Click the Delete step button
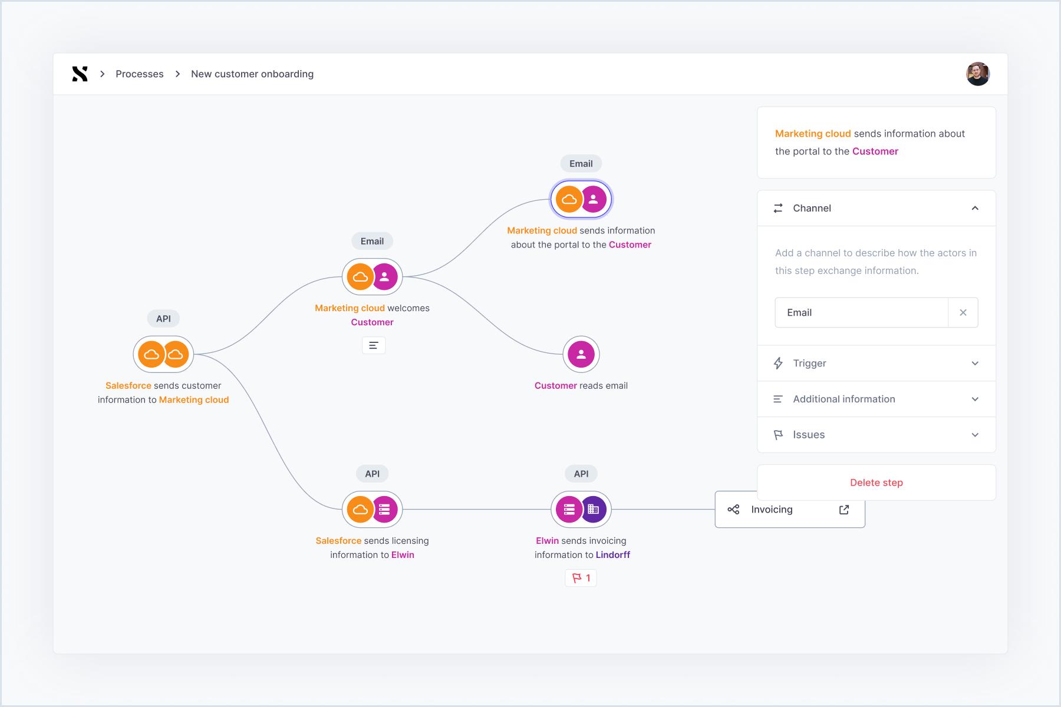Image resolution: width=1061 pixels, height=707 pixels. tap(877, 483)
